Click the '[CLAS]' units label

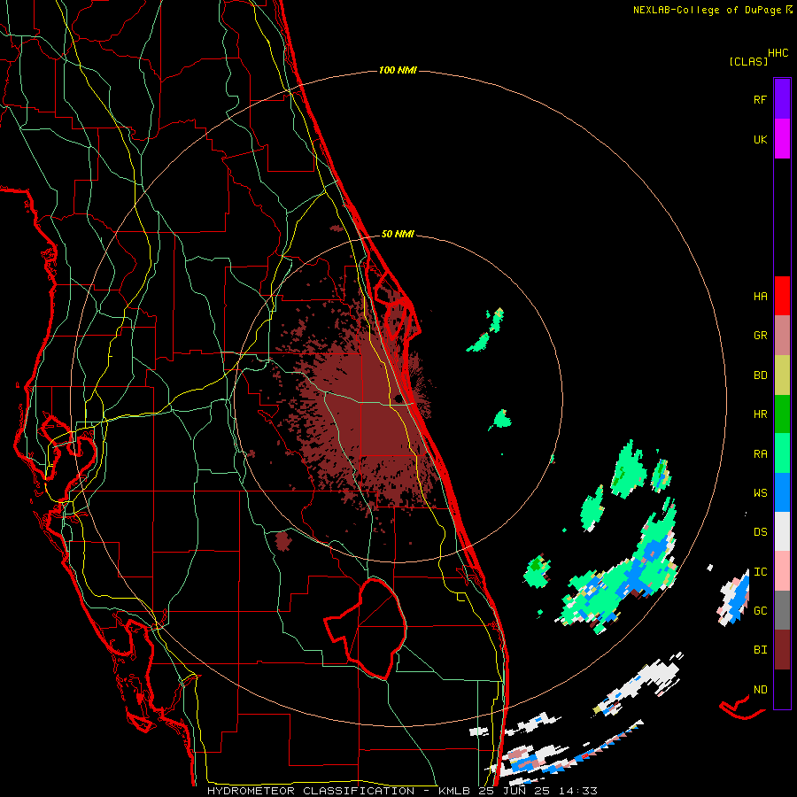pyautogui.click(x=748, y=61)
